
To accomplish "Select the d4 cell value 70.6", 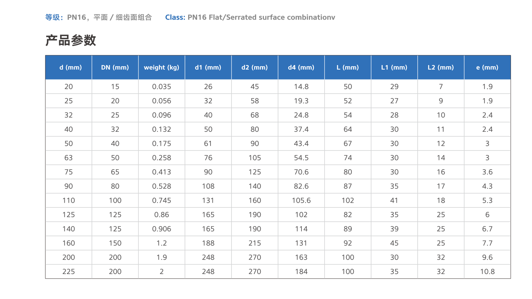I will coord(301,172).
